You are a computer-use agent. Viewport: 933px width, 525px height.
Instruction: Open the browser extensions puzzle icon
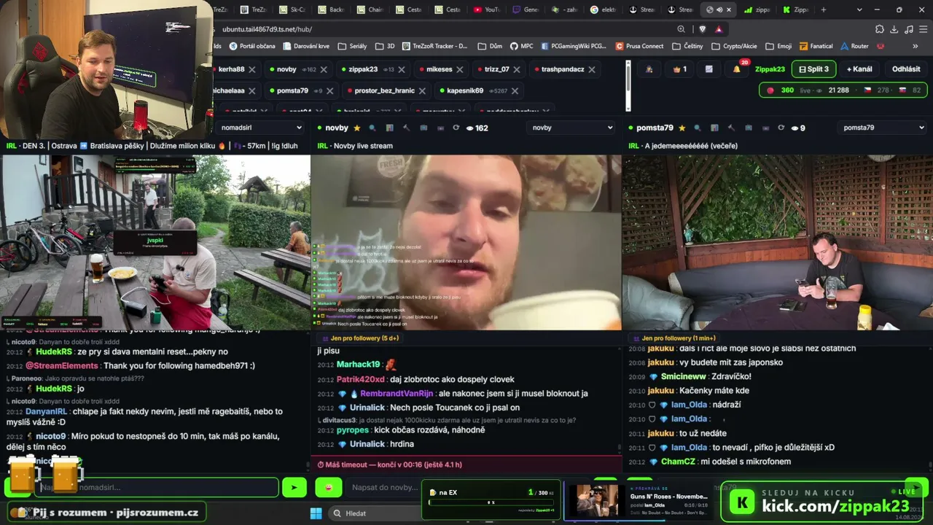pyautogui.click(x=879, y=29)
